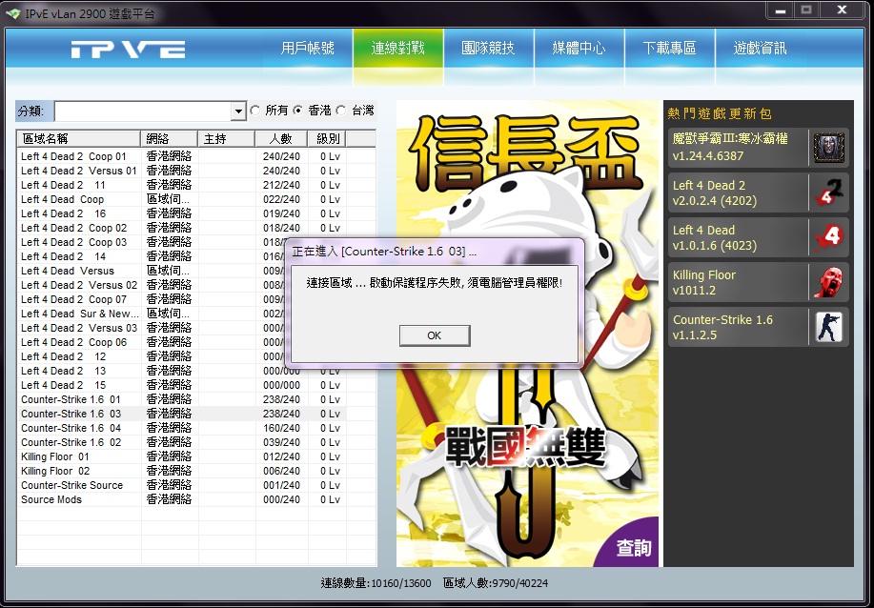Select the Left 4 Dead 2 11 row

click(182, 185)
